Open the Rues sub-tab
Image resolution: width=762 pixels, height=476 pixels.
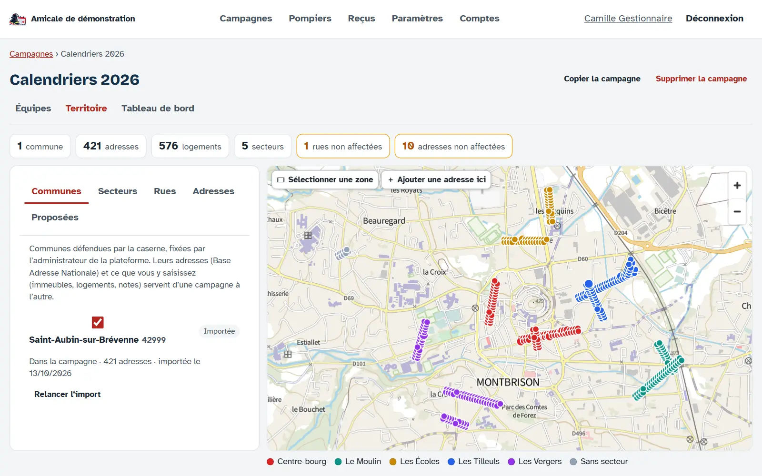coord(165,191)
